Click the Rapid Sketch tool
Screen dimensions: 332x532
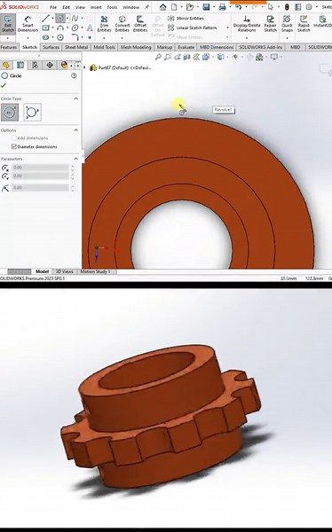click(304, 24)
